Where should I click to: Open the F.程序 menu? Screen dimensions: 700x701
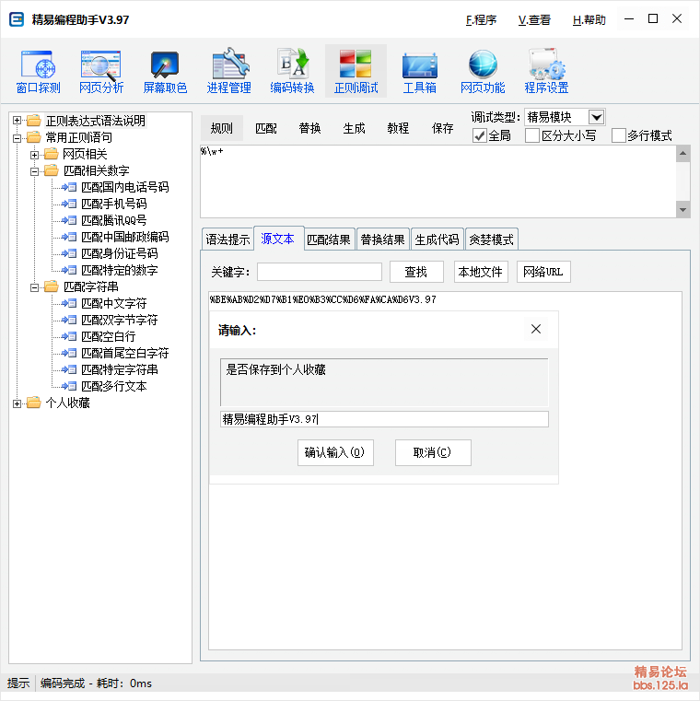pyautogui.click(x=481, y=20)
